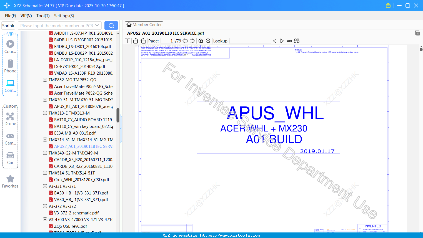Click the file tree vertical scrollbar thumb
423x238 pixels.
[118, 115]
